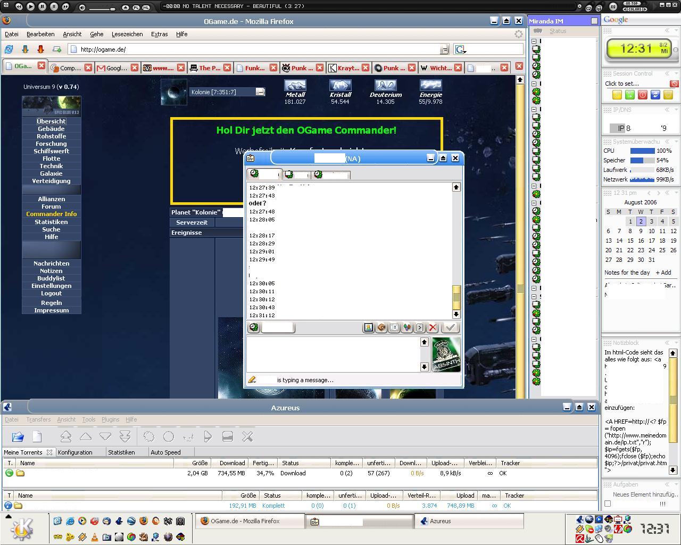Reload page with Firefox refresh icon
The height and width of the screenshot is (545, 681).
[x=9, y=49]
